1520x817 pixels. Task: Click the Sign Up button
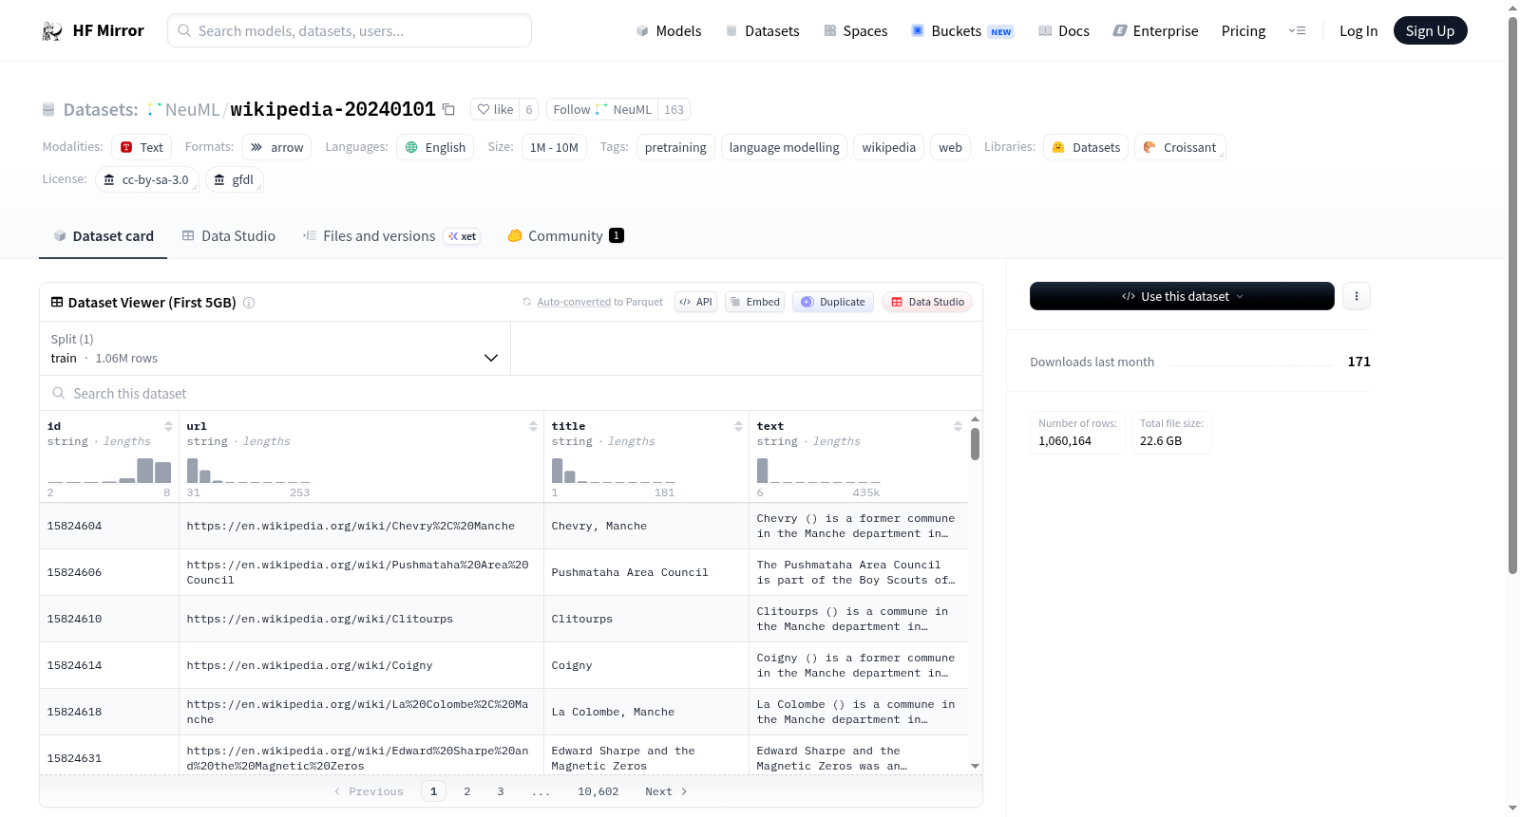coord(1430,31)
